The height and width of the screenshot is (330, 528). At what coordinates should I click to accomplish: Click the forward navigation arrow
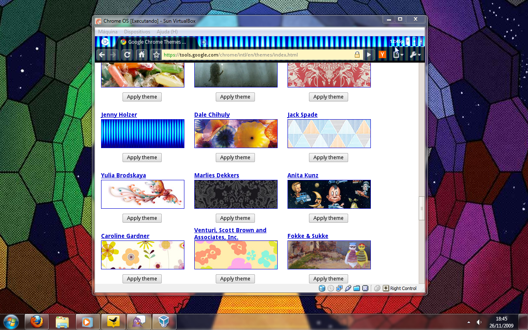[113, 54]
